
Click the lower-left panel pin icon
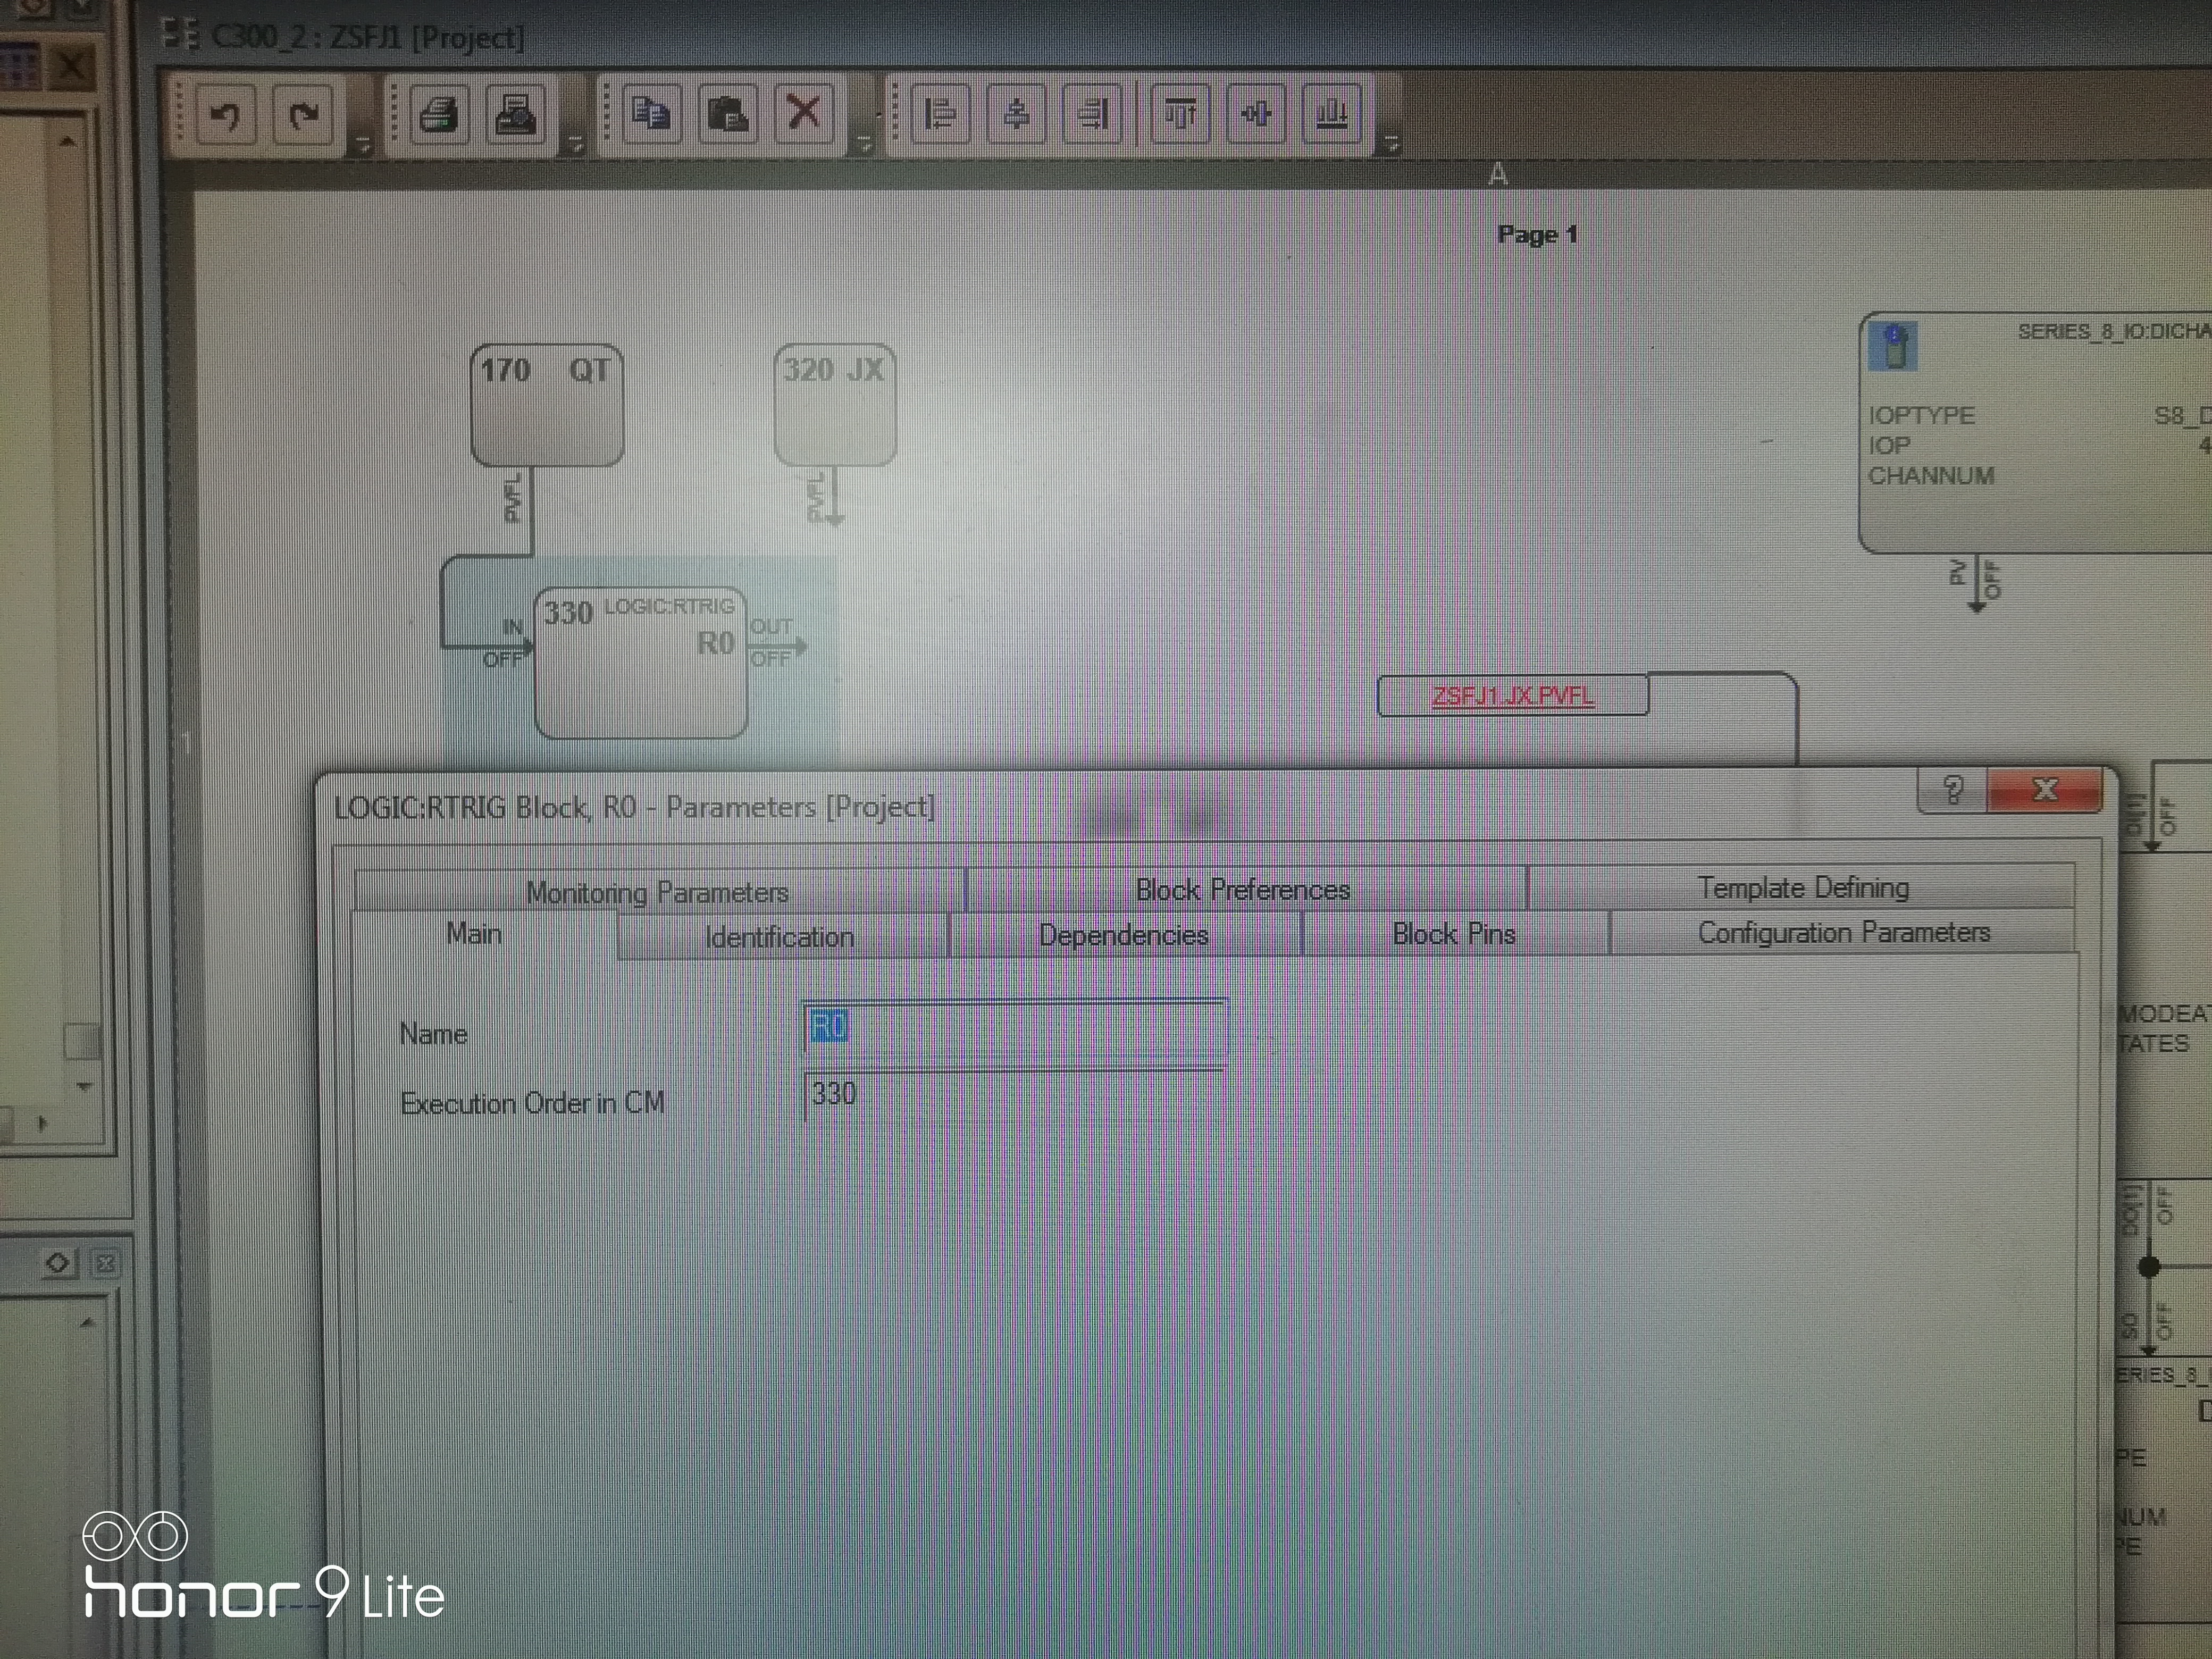58,1263
